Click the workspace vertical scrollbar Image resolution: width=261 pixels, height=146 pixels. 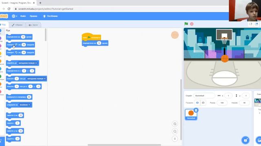pos(181,109)
